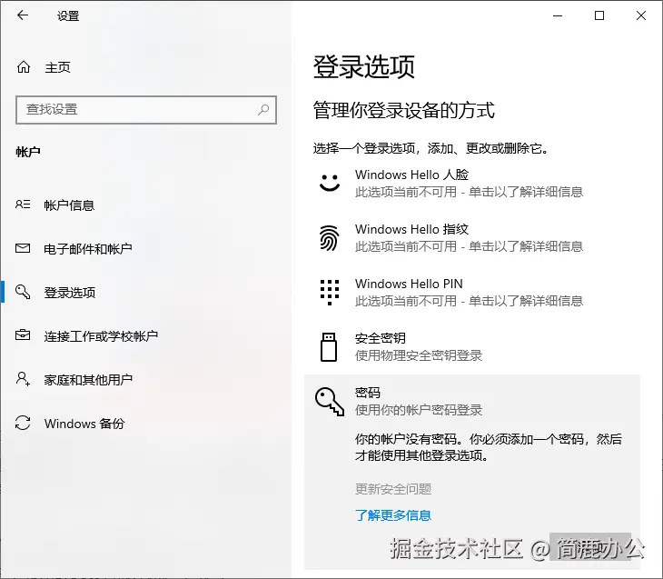Expand the Windows Hello PIN option
Screen dimensions: 663x579
(472, 292)
